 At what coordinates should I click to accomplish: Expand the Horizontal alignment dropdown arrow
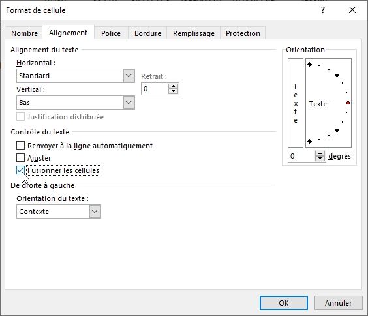[129, 76]
